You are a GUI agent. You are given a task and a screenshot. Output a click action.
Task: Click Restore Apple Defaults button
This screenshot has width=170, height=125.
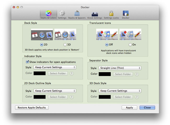tap(32, 108)
